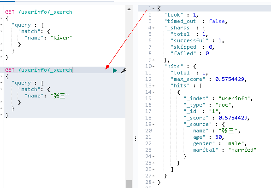Collapse the "_shards" block at line 4
The image size is (271, 188).
pyautogui.click(x=153, y=28)
